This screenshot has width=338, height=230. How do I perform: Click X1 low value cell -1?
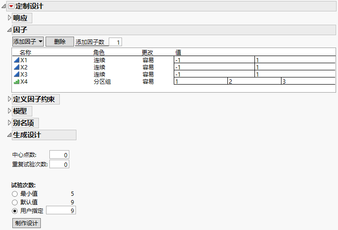[214, 60]
